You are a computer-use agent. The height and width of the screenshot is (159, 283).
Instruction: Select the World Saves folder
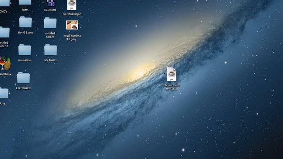[26, 22]
